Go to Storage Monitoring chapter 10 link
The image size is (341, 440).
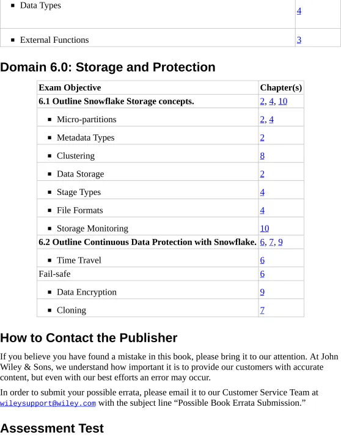265,229
